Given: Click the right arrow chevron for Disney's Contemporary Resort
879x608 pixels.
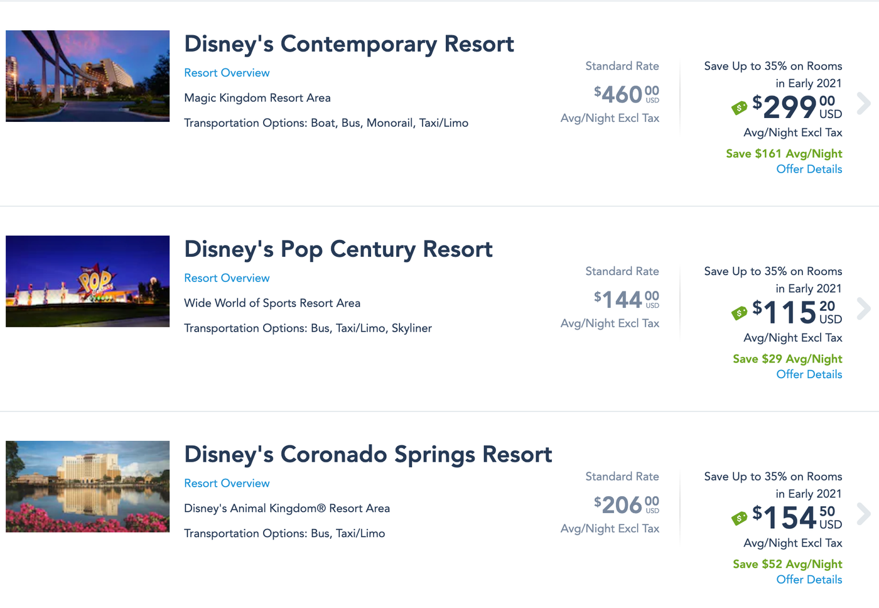Looking at the screenshot, I should (x=865, y=104).
